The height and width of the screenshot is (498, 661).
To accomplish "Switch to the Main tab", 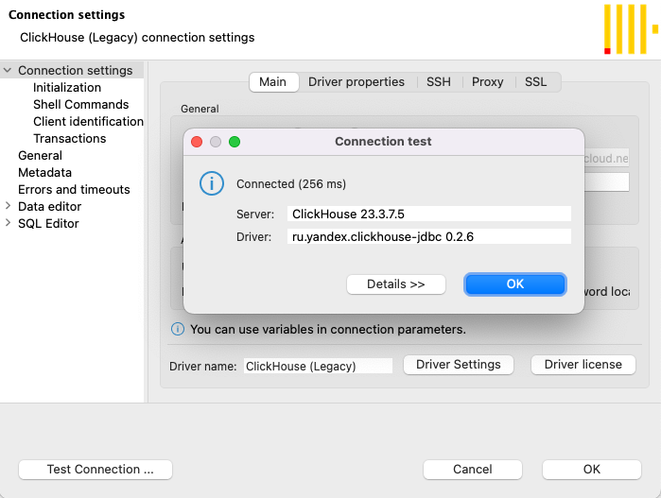I will [x=274, y=81].
